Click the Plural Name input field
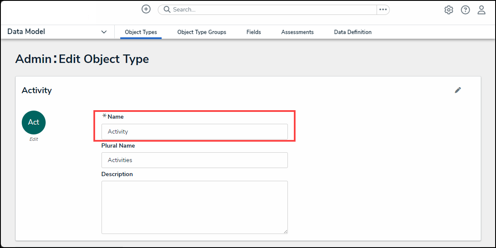 tap(194, 160)
